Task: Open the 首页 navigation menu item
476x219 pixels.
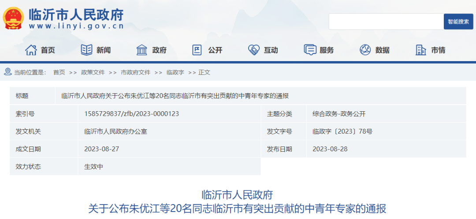Action: [x=48, y=50]
